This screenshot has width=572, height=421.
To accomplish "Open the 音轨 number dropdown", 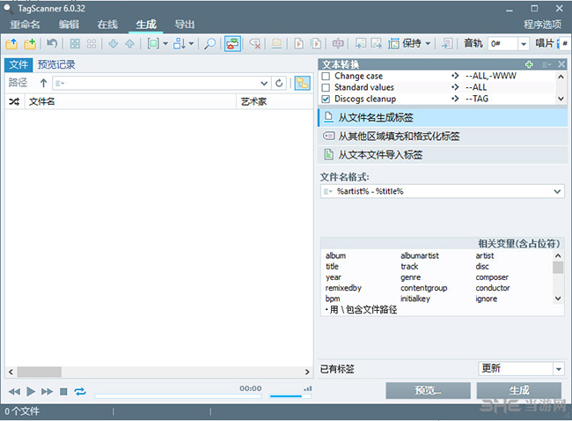I will pyautogui.click(x=524, y=44).
